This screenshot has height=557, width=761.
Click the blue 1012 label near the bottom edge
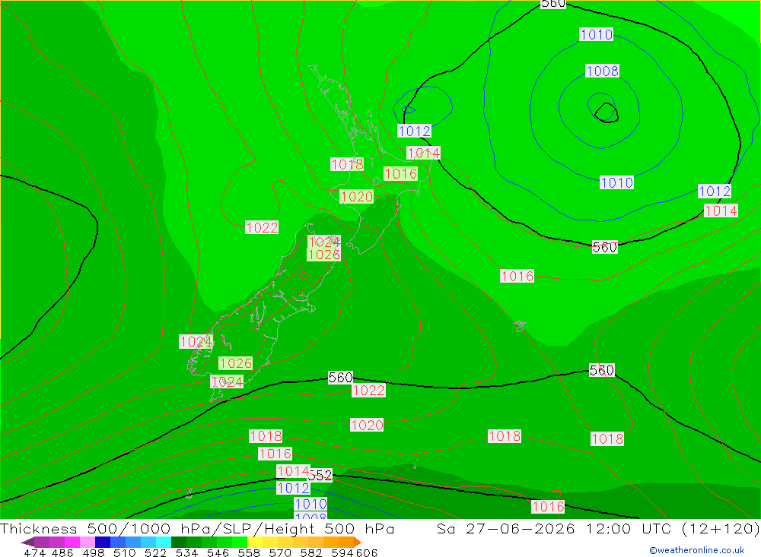click(293, 488)
